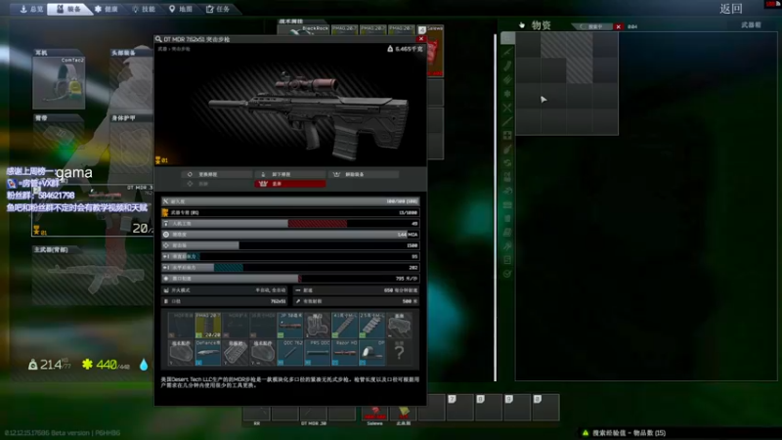Click the stash panel scrollbar
The height and width of the screenshot is (440, 782).
tap(496, 207)
